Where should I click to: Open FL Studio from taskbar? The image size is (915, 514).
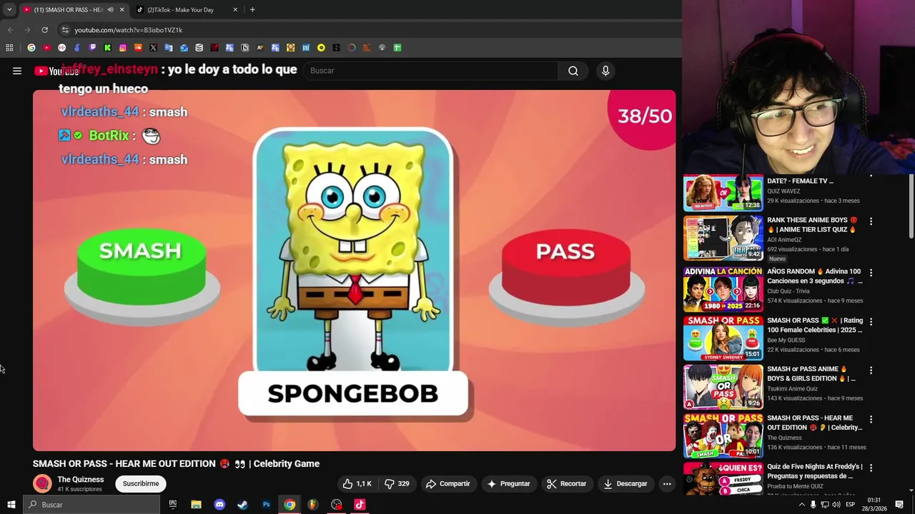[x=312, y=505]
